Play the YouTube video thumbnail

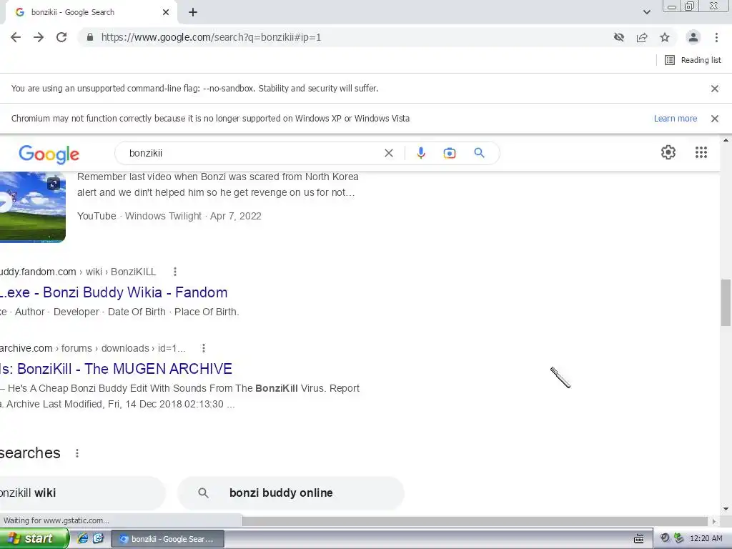pyautogui.click(x=33, y=207)
